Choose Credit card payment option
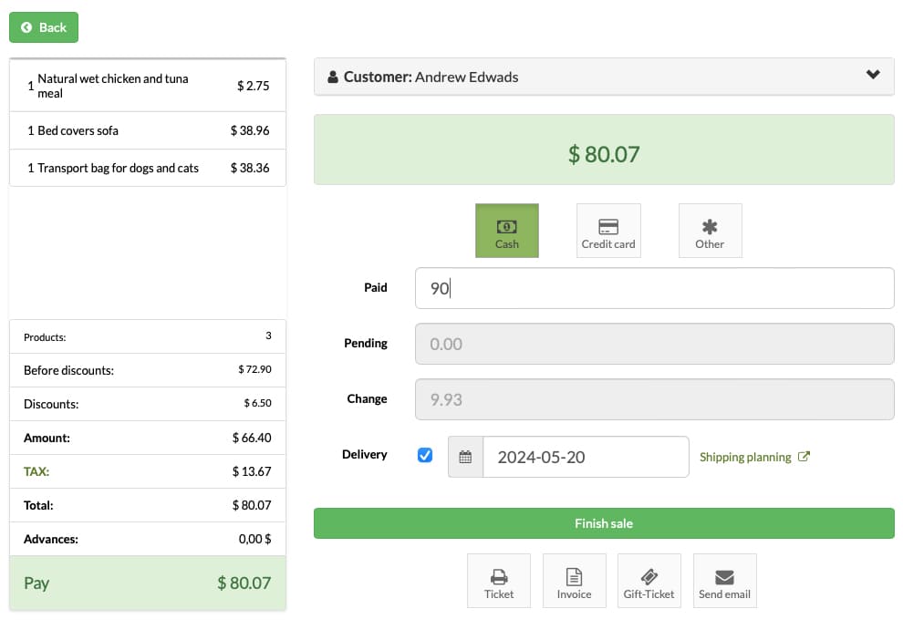Viewport: 903px width, 640px height. coord(608,231)
